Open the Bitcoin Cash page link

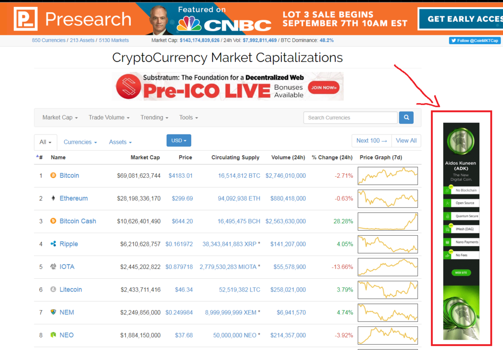coord(78,221)
